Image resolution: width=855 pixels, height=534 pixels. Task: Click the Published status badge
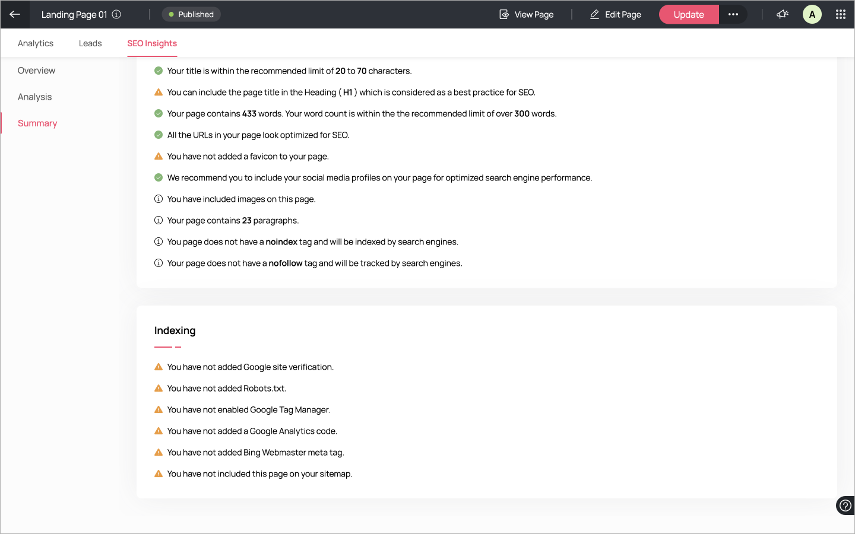pos(191,14)
